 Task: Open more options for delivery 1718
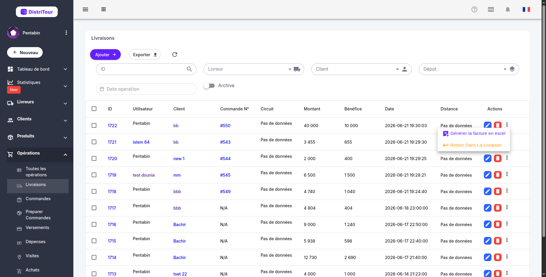(507, 191)
